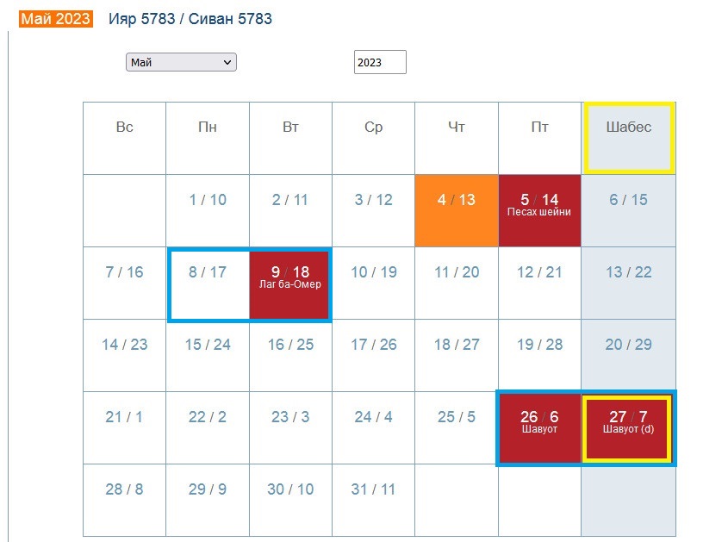The image size is (728, 542).
Task: Click the year input field 2023
Action: pos(379,62)
